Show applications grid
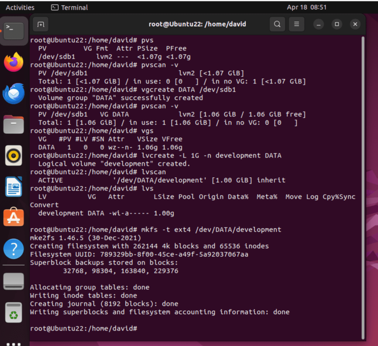This screenshot has height=346, width=378. point(14,343)
